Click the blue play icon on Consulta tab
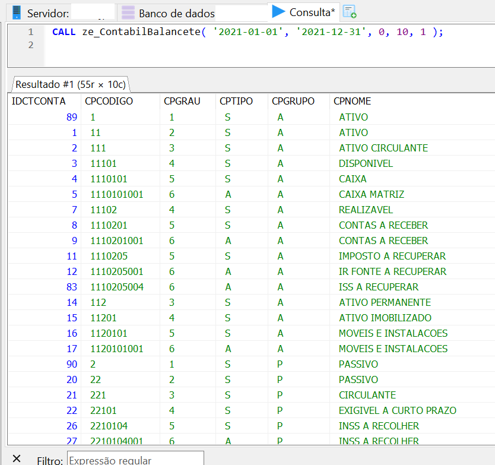495x465 pixels. 278,12
